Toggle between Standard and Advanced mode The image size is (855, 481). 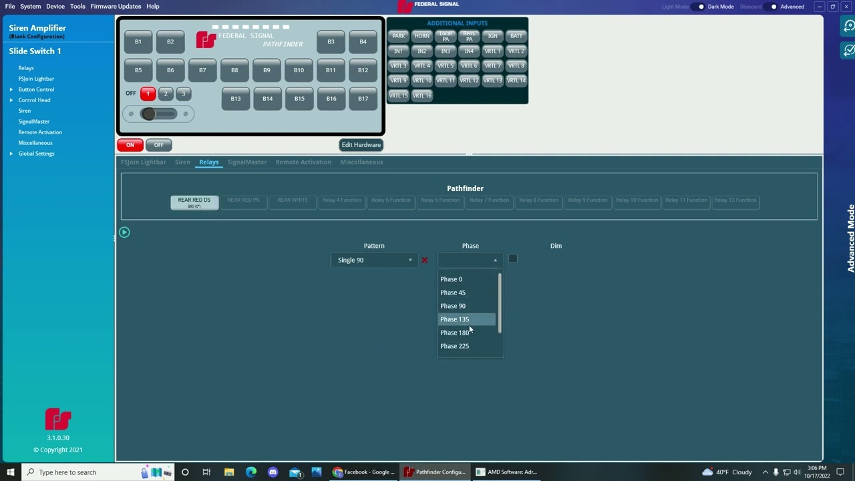tap(771, 7)
